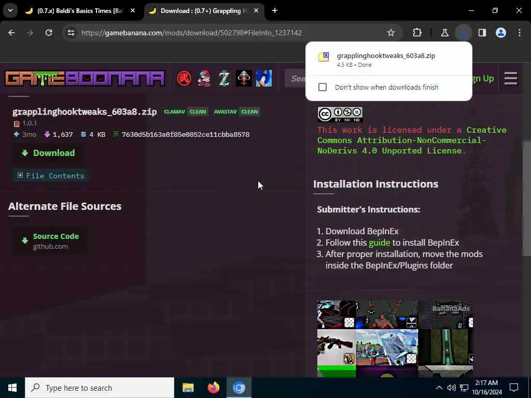Open the GameBanana hamburger menu
Viewport: 531px width, 398px height.
511,79
